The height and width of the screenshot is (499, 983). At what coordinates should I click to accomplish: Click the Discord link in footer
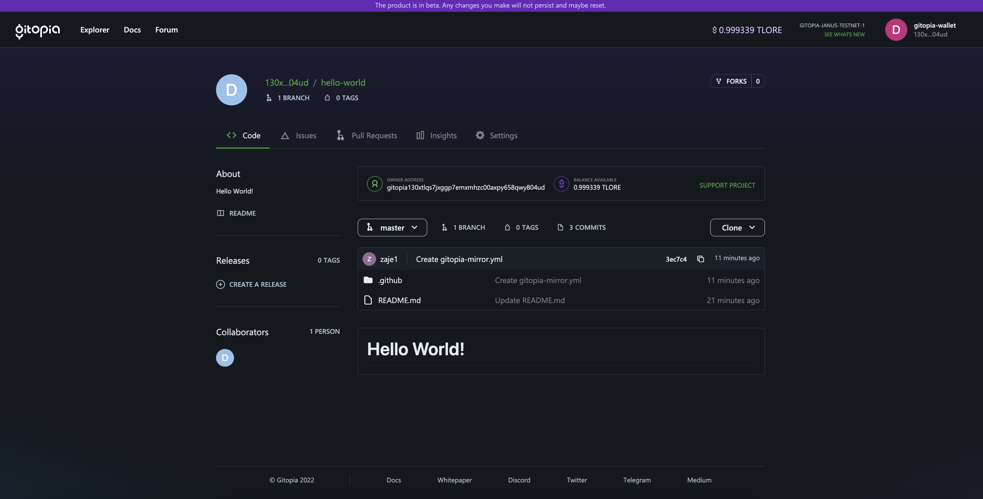(x=519, y=480)
